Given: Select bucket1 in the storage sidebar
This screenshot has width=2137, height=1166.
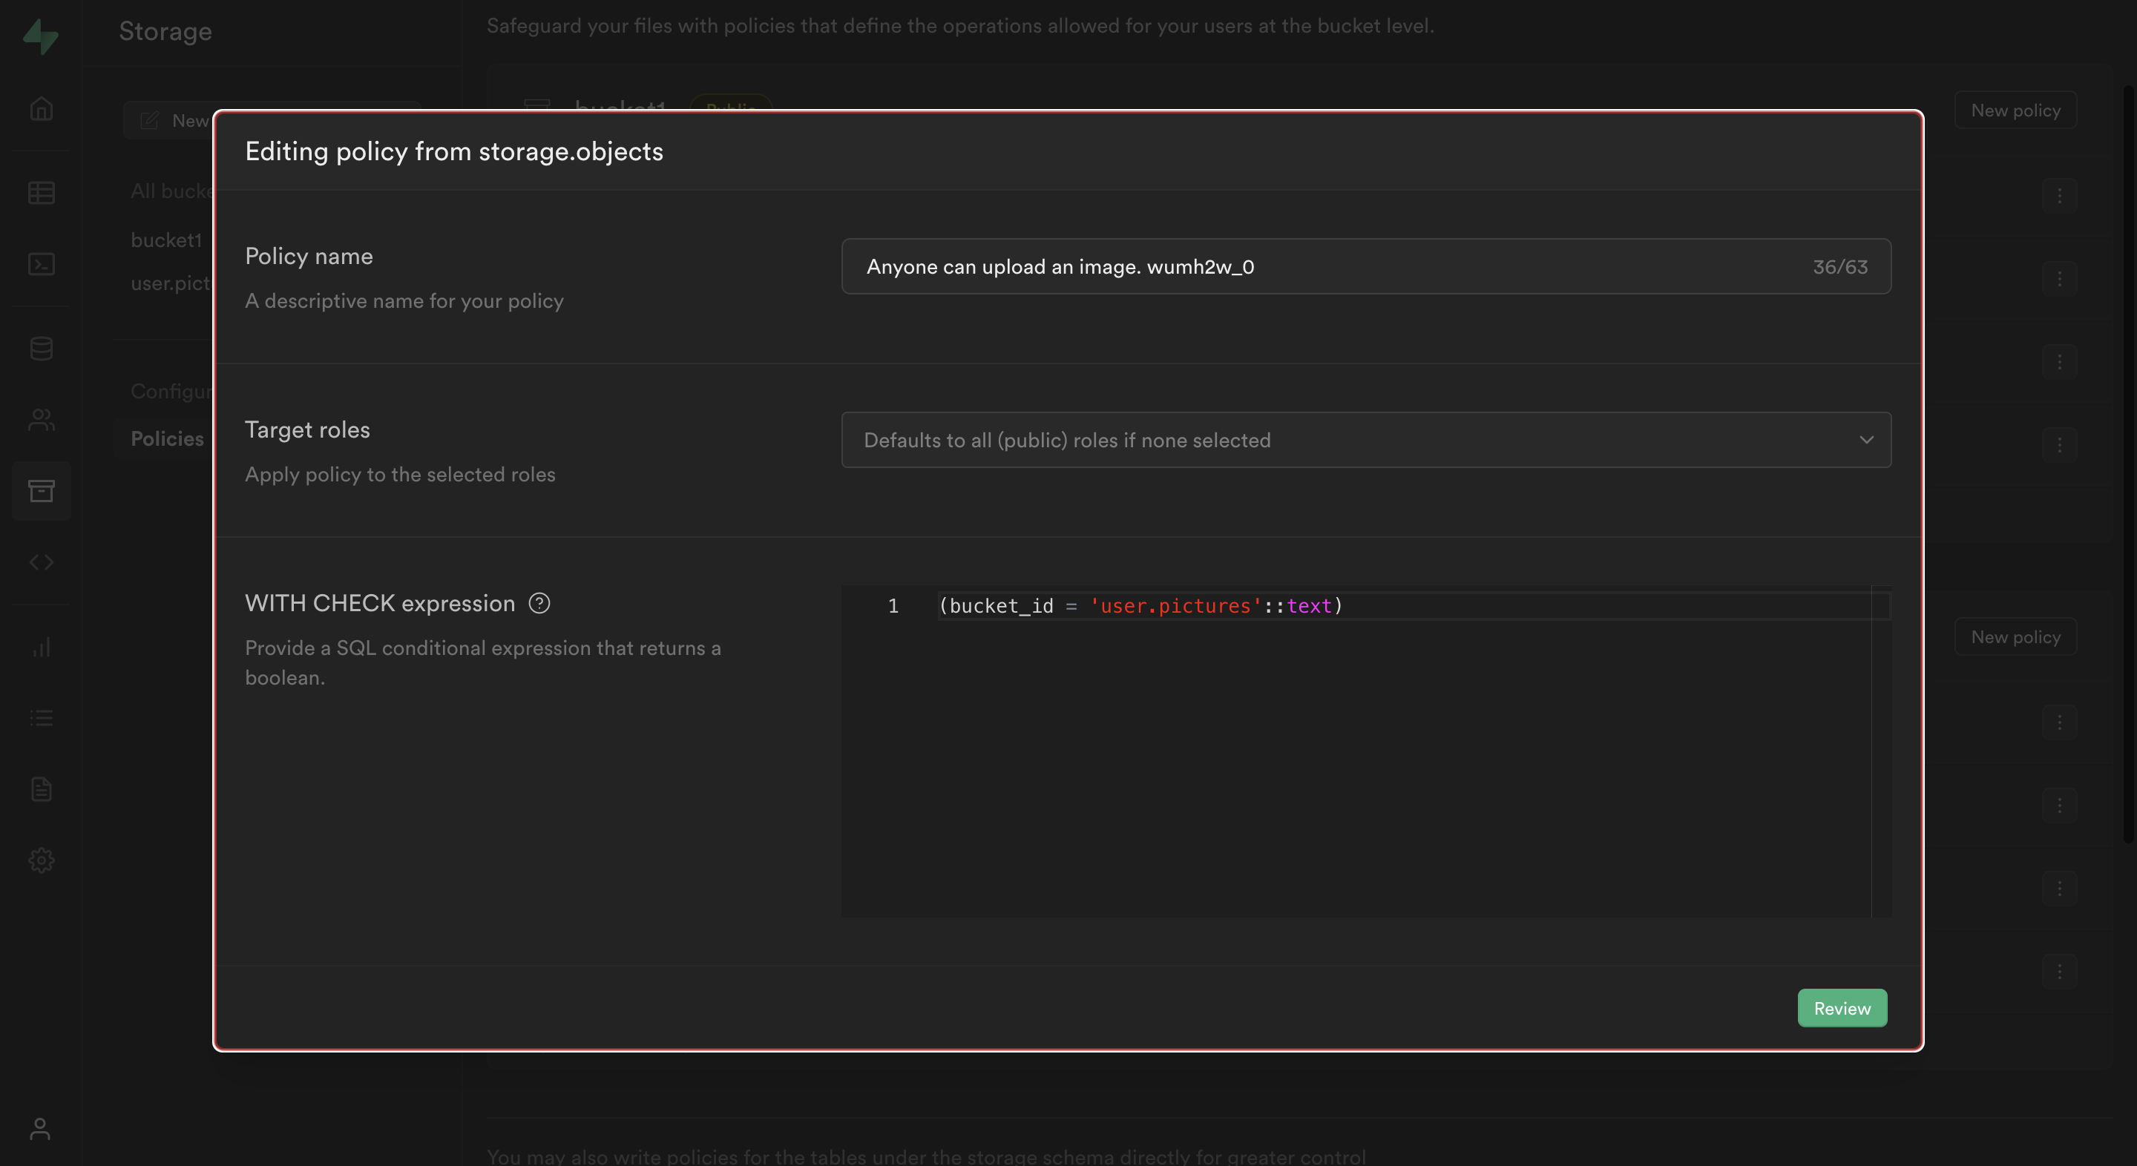Looking at the screenshot, I should click(x=166, y=240).
